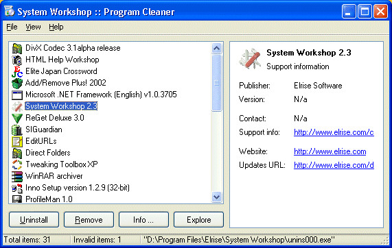Viewport: 392px width, 248px height.
Task: Select Elite Japan Crossword entry
Action: tap(61, 71)
